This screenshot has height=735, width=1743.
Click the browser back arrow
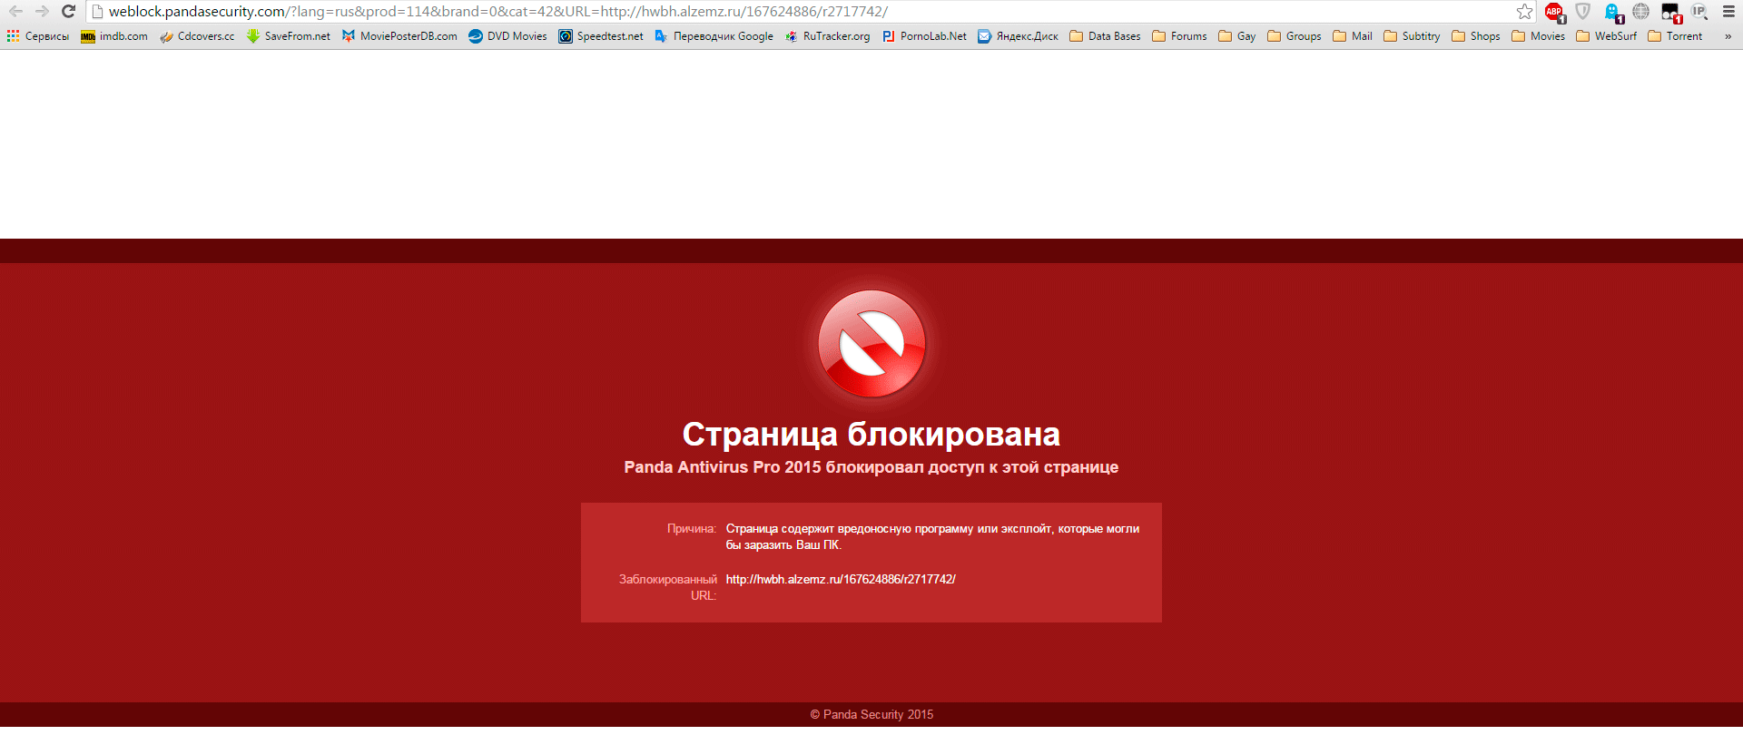(15, 12)
